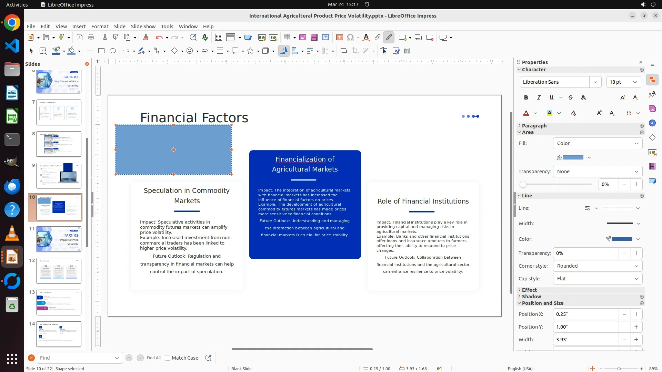
Task: Click the Shadow toggle icon
Action: 343,51
